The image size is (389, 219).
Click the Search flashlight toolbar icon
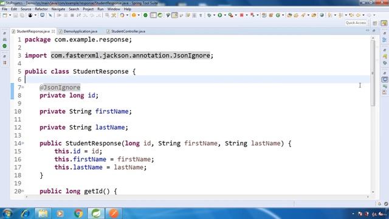coord(303,15)
